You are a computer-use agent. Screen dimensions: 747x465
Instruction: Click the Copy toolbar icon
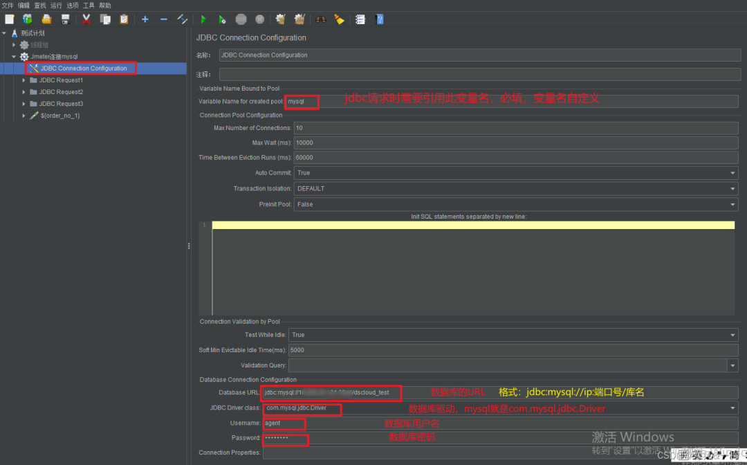105,19
